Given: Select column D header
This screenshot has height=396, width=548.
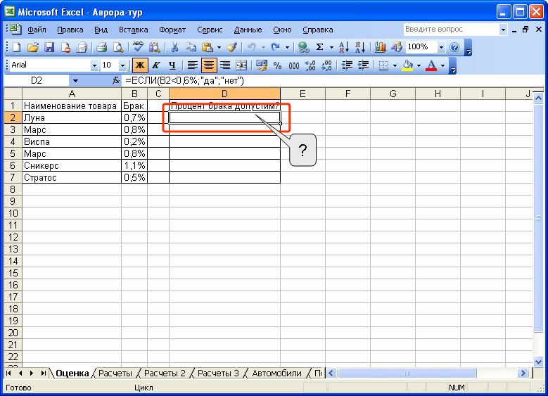Looking at the screenshot, I should tap(224, 94).
